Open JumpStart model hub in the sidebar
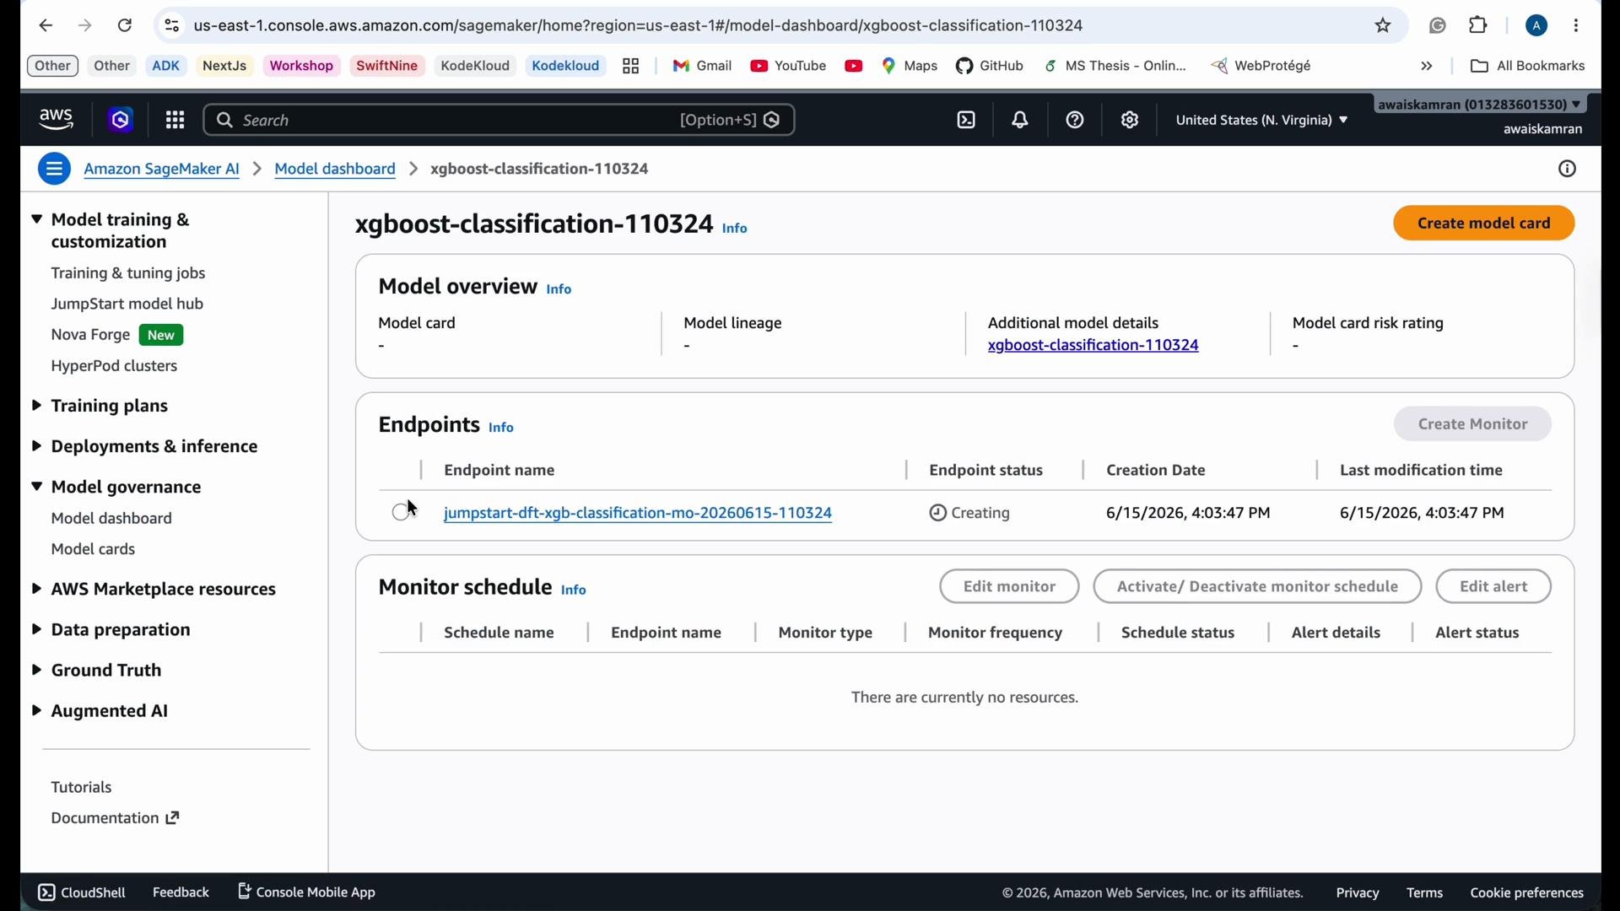 click(x=127, y=305)
